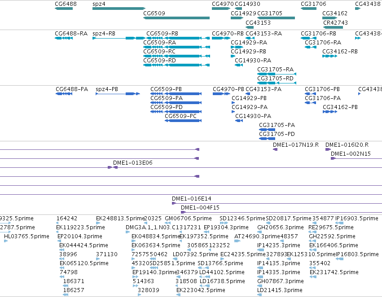
Task: Select the IP14235.3prime EST glyph
Action: click(x=260, y=250)
